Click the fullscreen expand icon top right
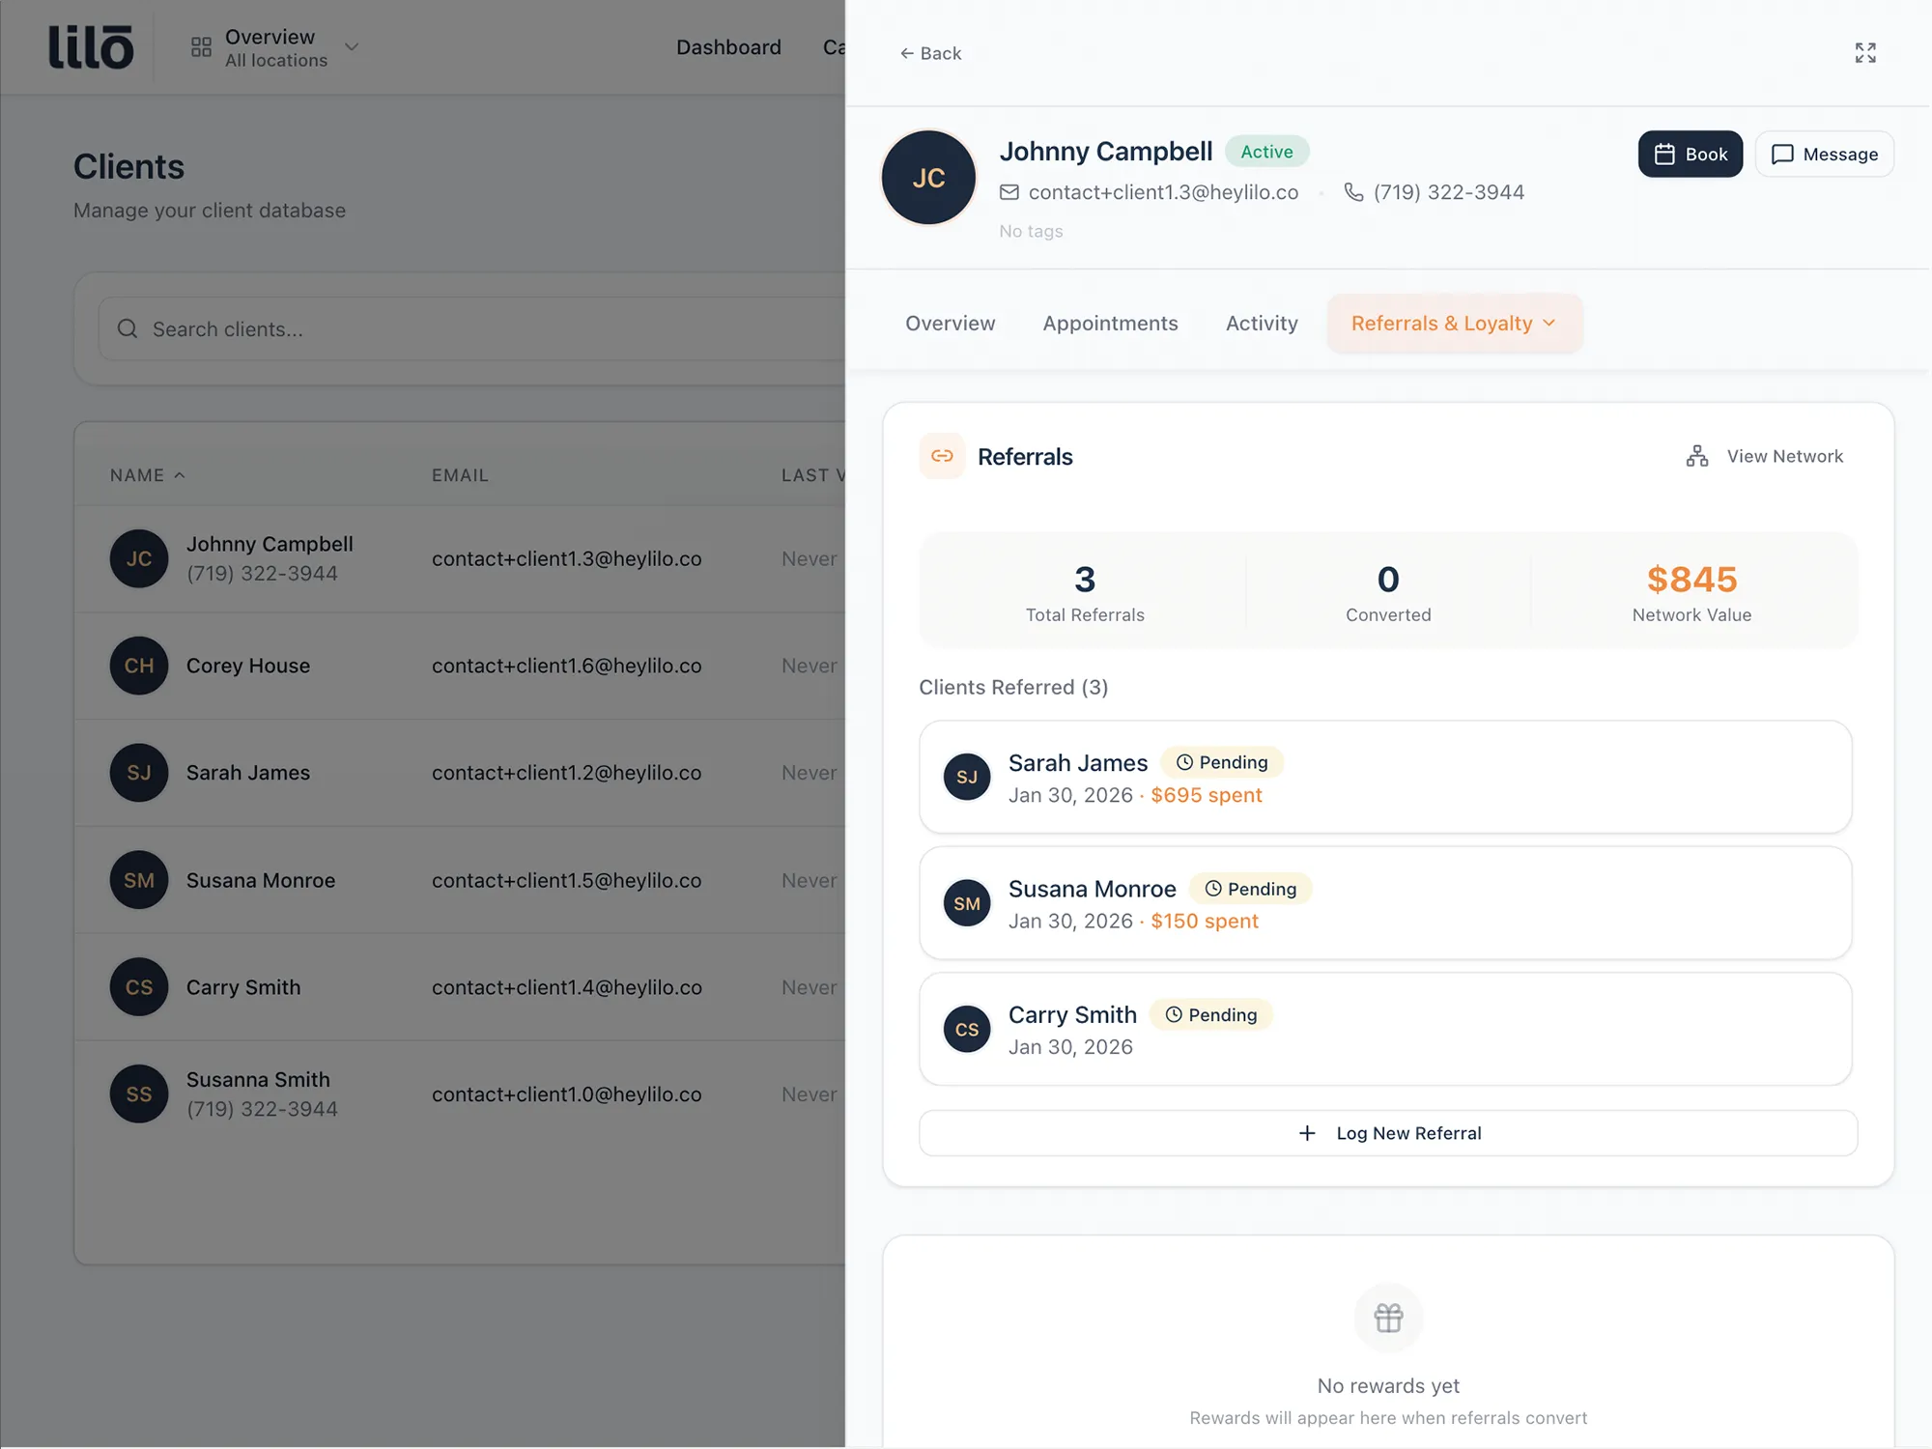 click(1865, 53)
